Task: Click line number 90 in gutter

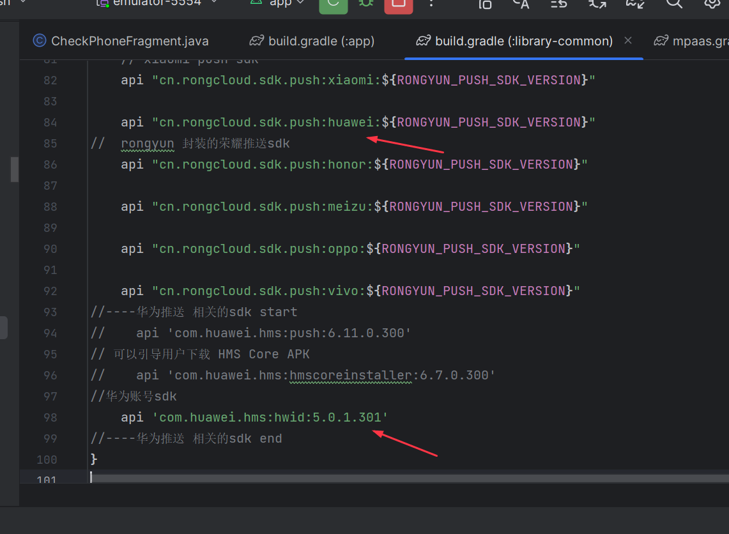Action: 50,249
